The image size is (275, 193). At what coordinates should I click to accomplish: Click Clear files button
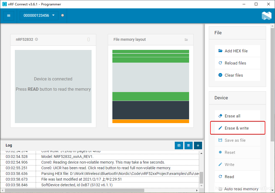[x=237, y=75]
